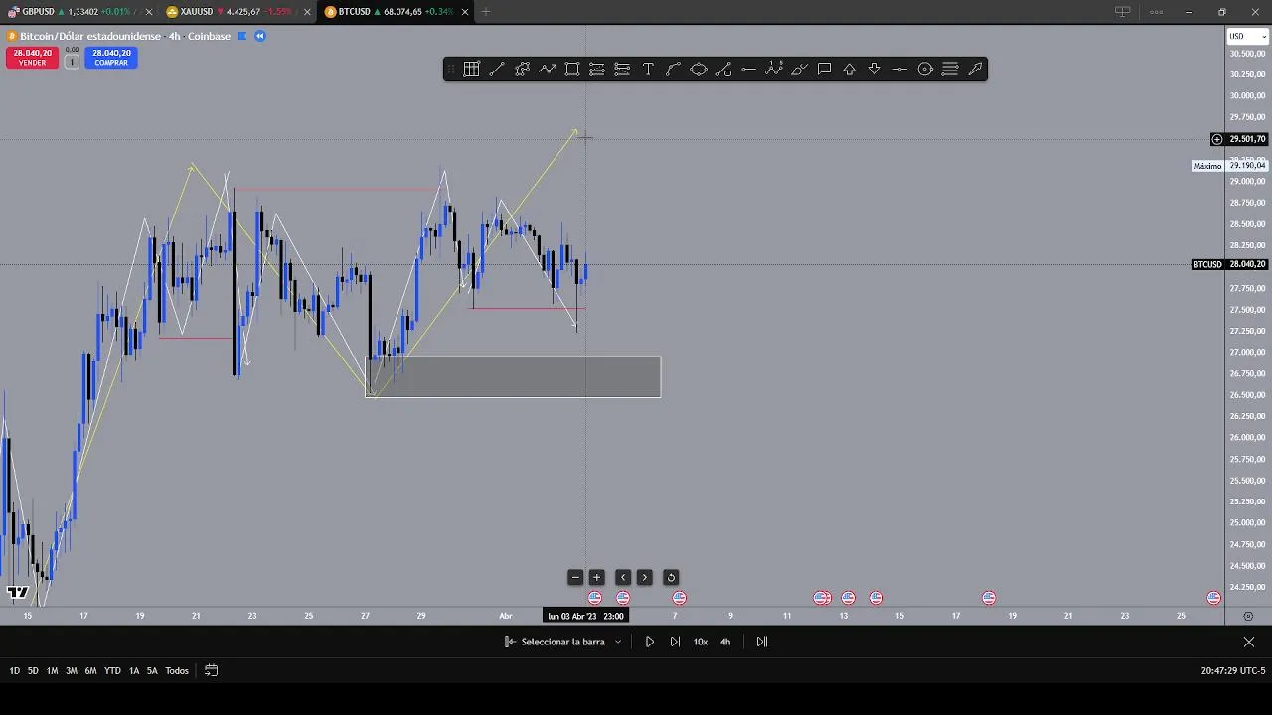Viewport: 1272px width, 715px height.
Task: Grab the drawing toolbar drag handle
Action: tap(451, 69)
